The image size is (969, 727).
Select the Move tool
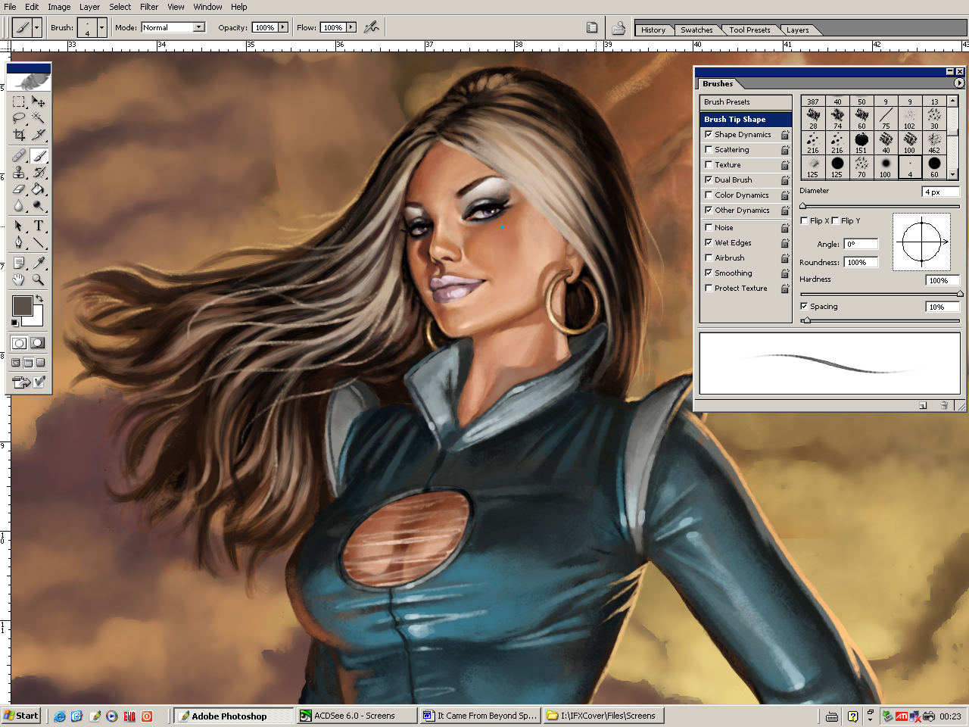click(x=39, y=101)
